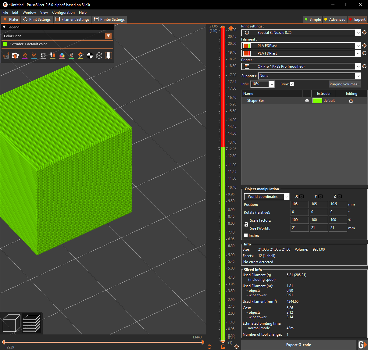
Task: Click the Position X input field
Action: click(299, 204)
